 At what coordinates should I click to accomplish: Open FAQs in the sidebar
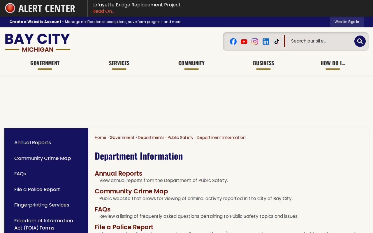click(x=20, y=174)
